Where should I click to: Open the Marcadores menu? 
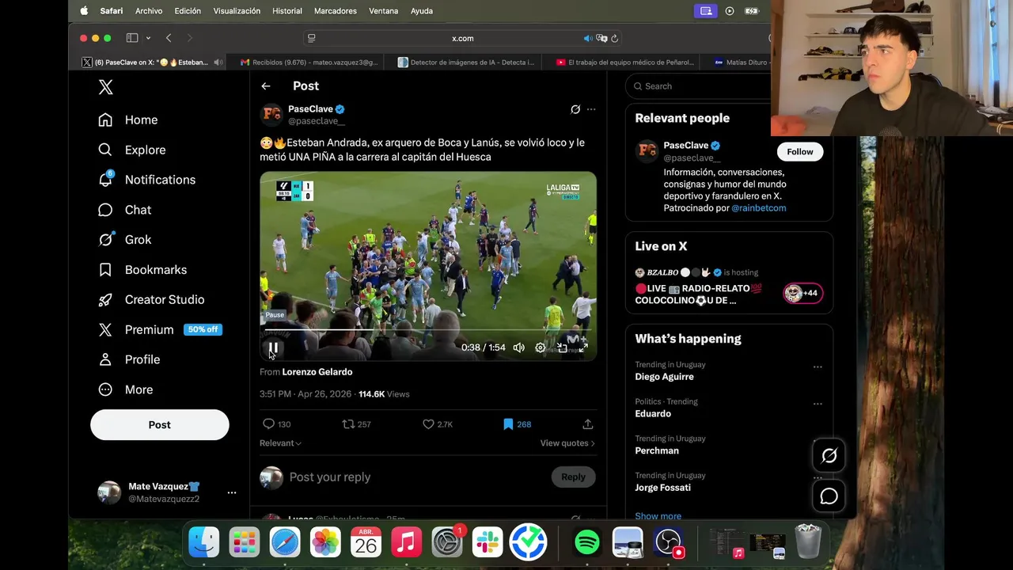pos(336,11)
